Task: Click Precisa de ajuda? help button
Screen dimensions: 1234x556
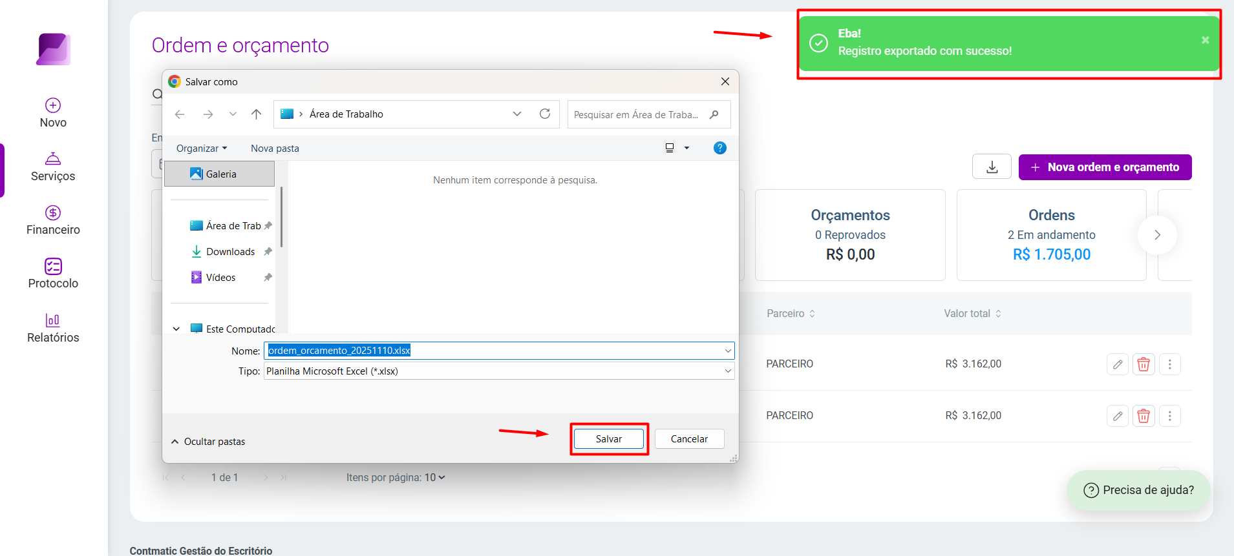Action: tap(1138, 490)
